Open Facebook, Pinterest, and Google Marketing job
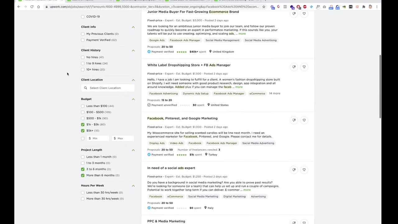Image resolution: width=398 pixels, height=224 pixels. point(182,118)
